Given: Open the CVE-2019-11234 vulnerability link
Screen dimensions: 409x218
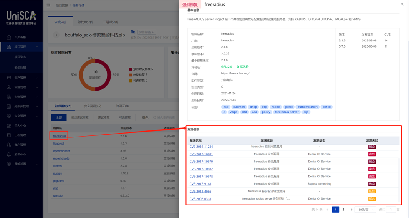Looking at the screenshot, I should pos(201,147).
